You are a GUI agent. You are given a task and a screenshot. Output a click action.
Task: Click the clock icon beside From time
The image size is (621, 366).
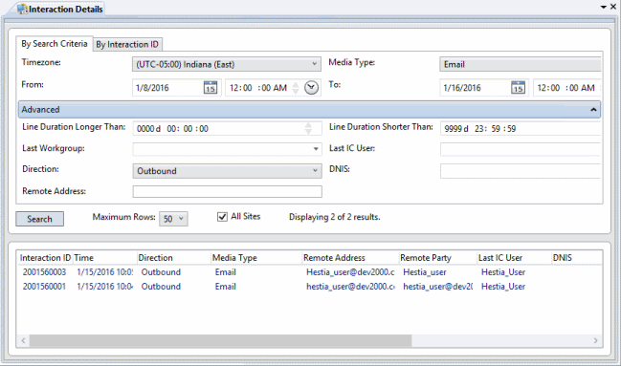coord(311,88)
